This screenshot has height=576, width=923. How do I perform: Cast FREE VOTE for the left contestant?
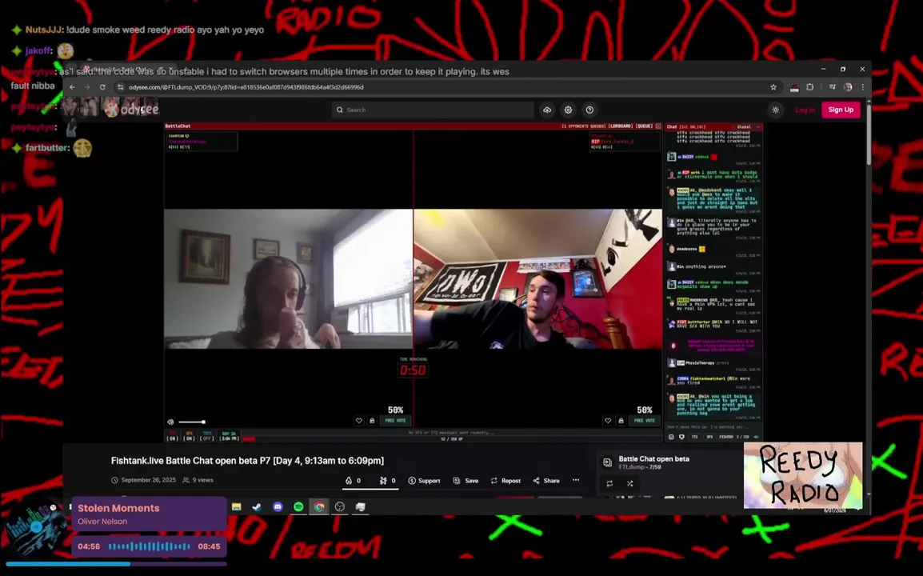pyautogui.click(x=396, y=421)
